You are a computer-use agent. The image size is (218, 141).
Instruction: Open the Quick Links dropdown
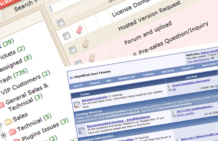pyautogui.click(x=210, y=64)
